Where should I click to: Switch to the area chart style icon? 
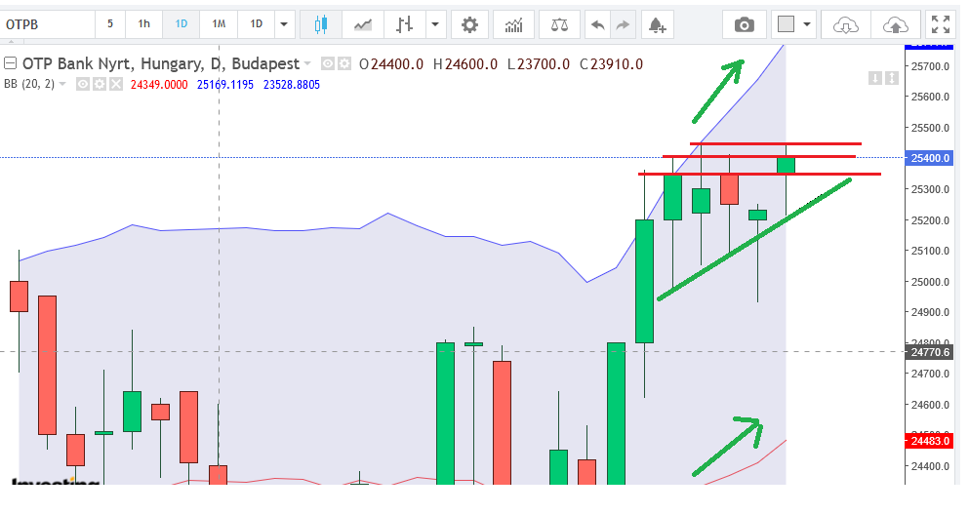362,24
